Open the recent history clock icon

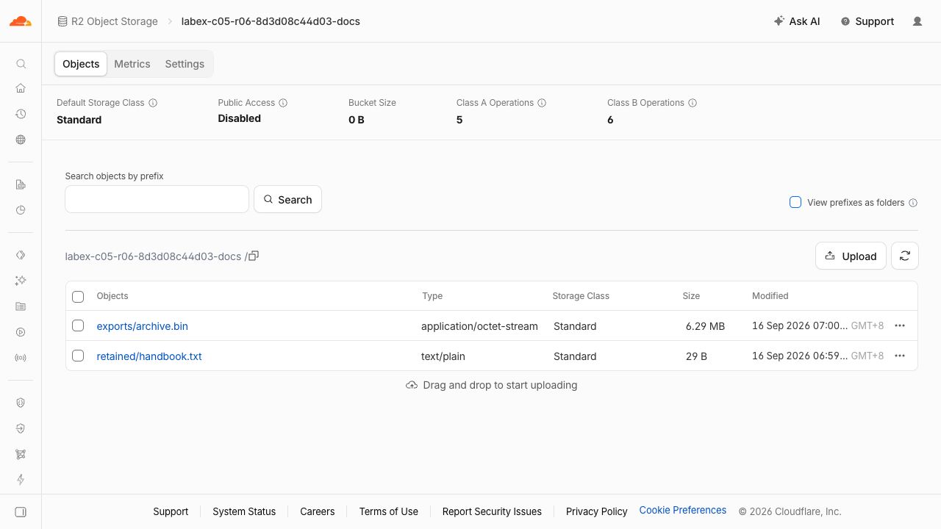tap(21, 114)
